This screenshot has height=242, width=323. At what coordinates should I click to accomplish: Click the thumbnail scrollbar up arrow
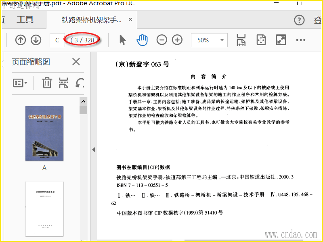(83, 102)
